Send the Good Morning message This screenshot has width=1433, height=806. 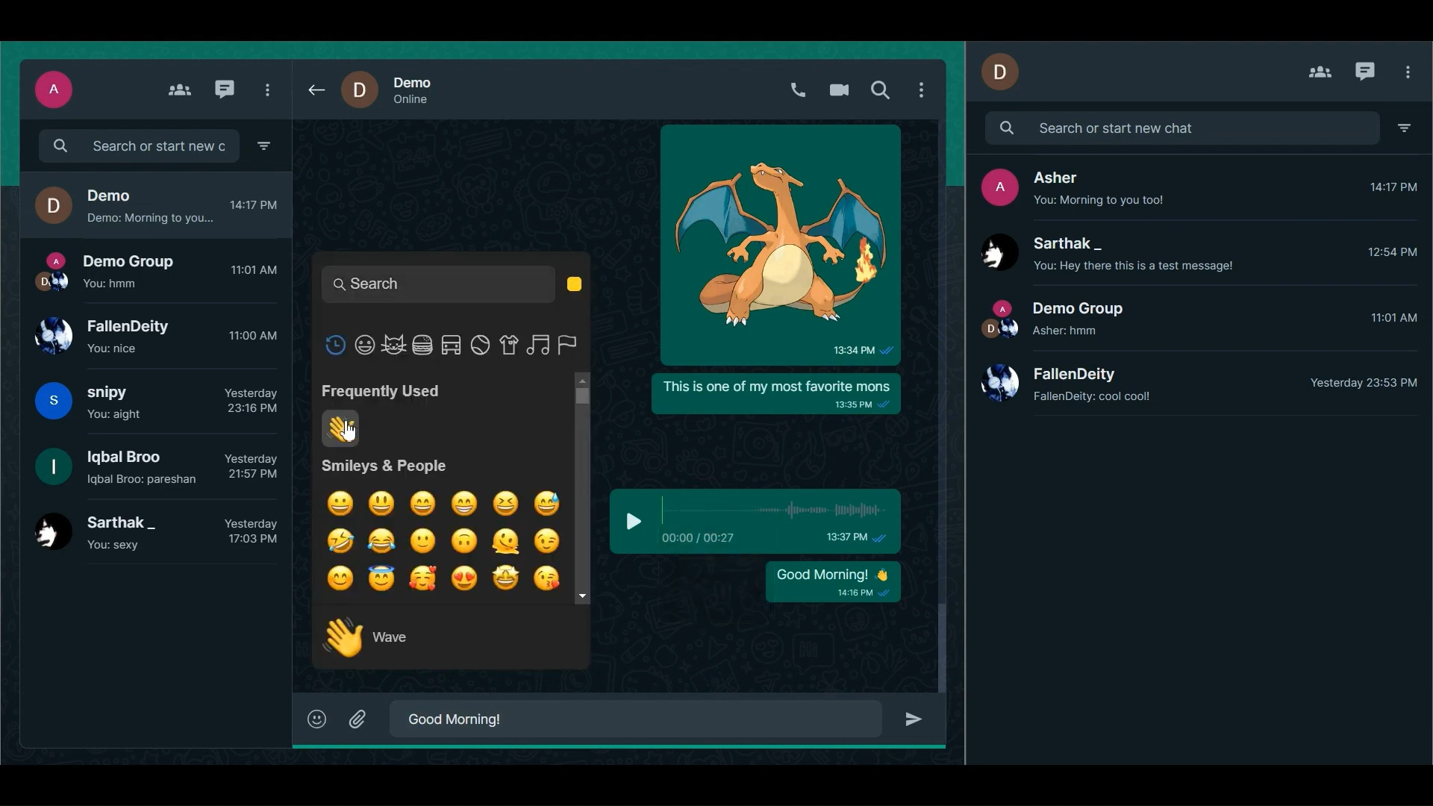click(x=914, y=719)
